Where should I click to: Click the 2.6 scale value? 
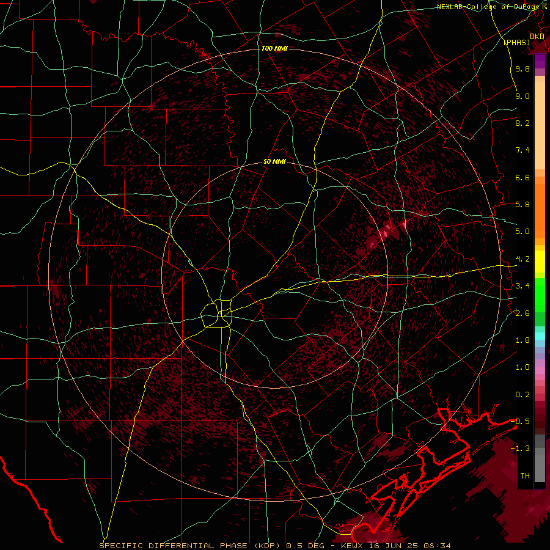[522, 313]
